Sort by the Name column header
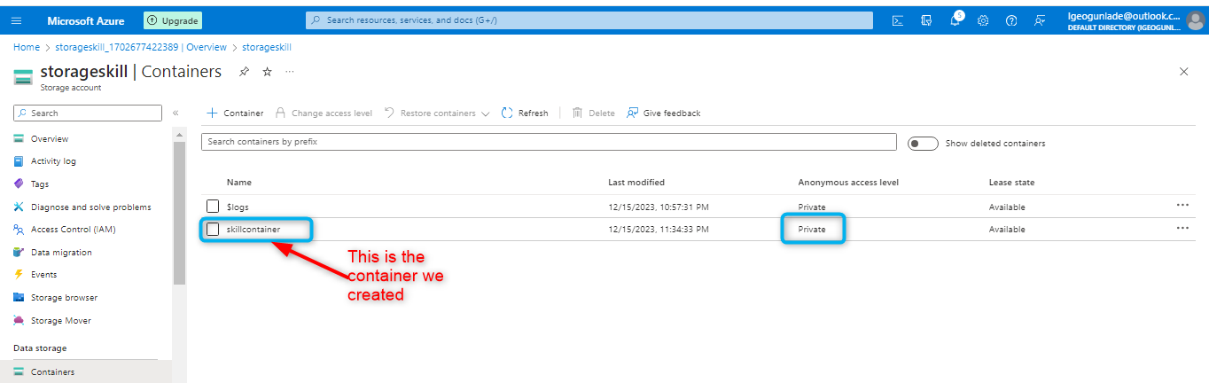The width and height of the screenshot is (1209, 383). click(x=239, y=183)
